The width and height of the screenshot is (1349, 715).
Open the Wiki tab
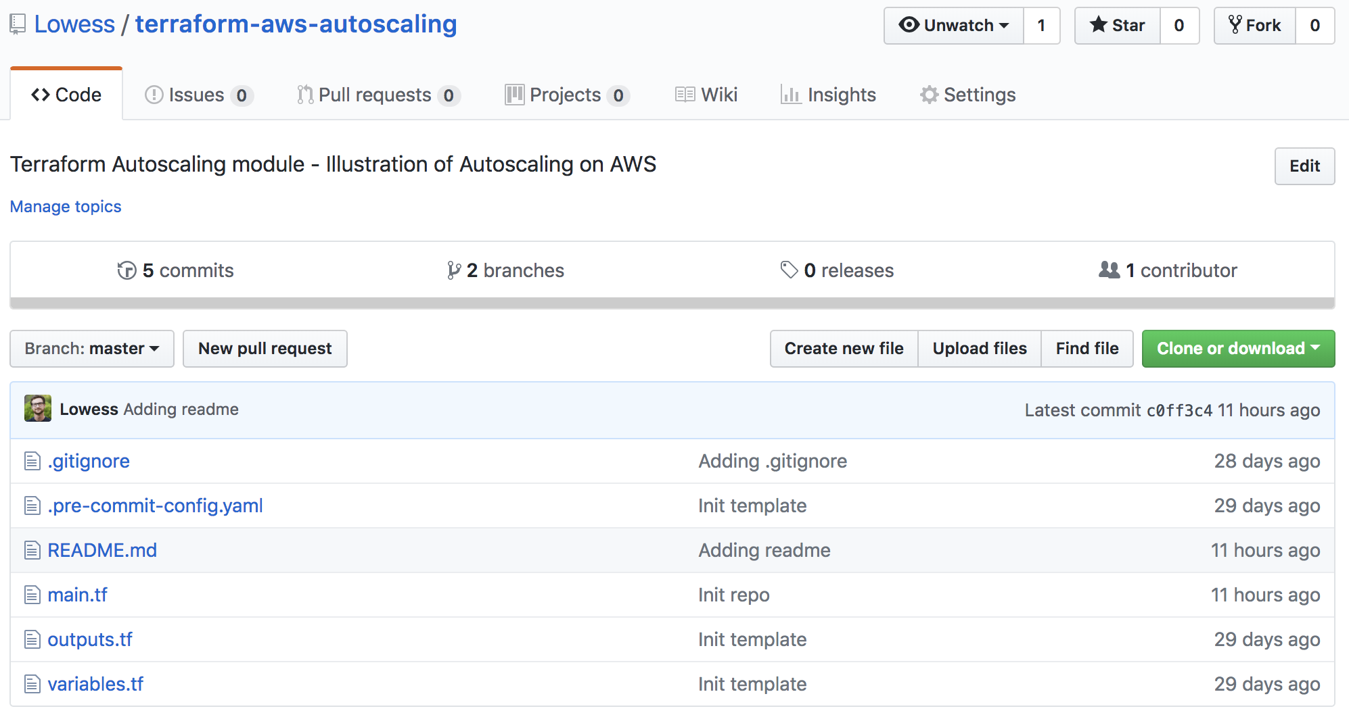[x=706, y=95]
